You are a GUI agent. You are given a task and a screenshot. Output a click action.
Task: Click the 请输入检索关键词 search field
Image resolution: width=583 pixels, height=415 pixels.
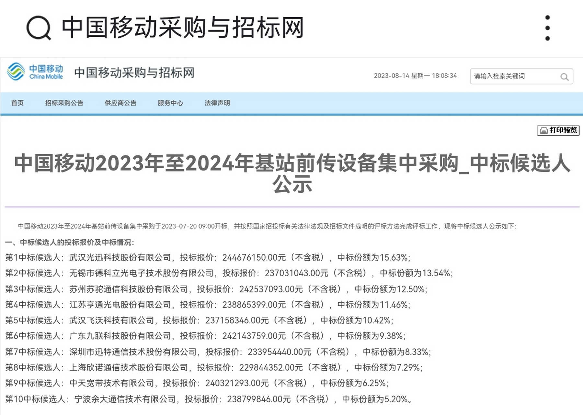521,77
